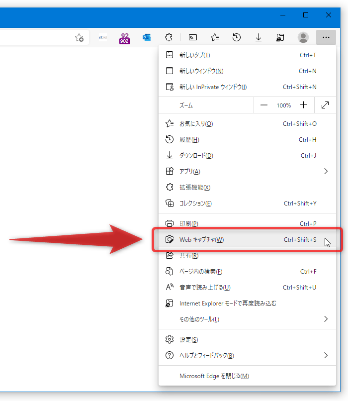Choose 共有(R) from the menu
The height and width of the screenshot is (401, 348).
click(247, 256)
